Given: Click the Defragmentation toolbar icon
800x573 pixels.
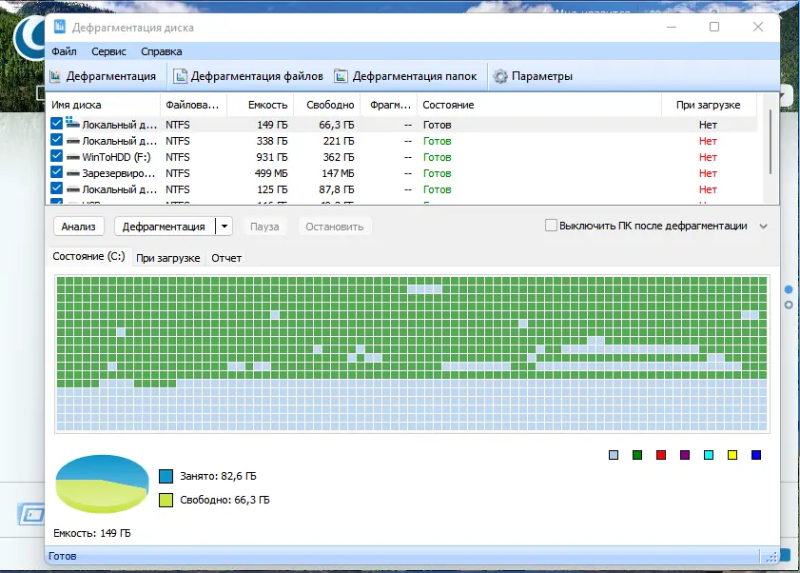Looking at the screenshot, I should tap(55, 76).
